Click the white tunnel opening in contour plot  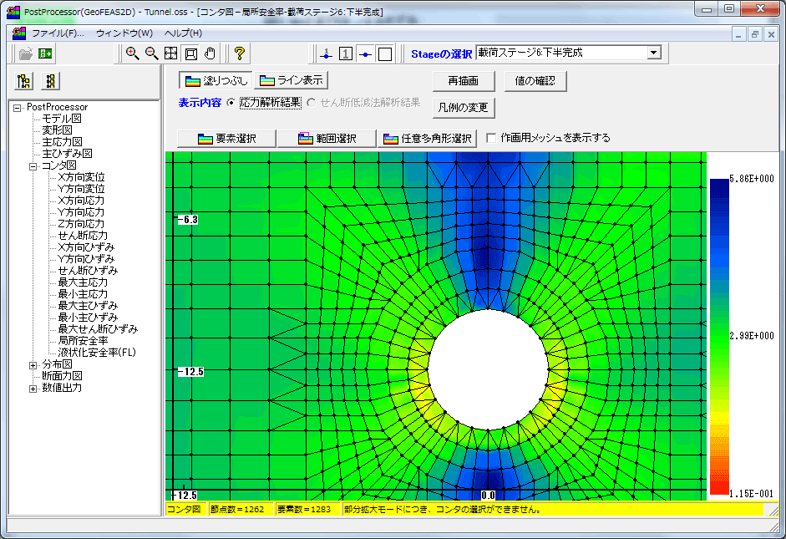coord(489,369)
